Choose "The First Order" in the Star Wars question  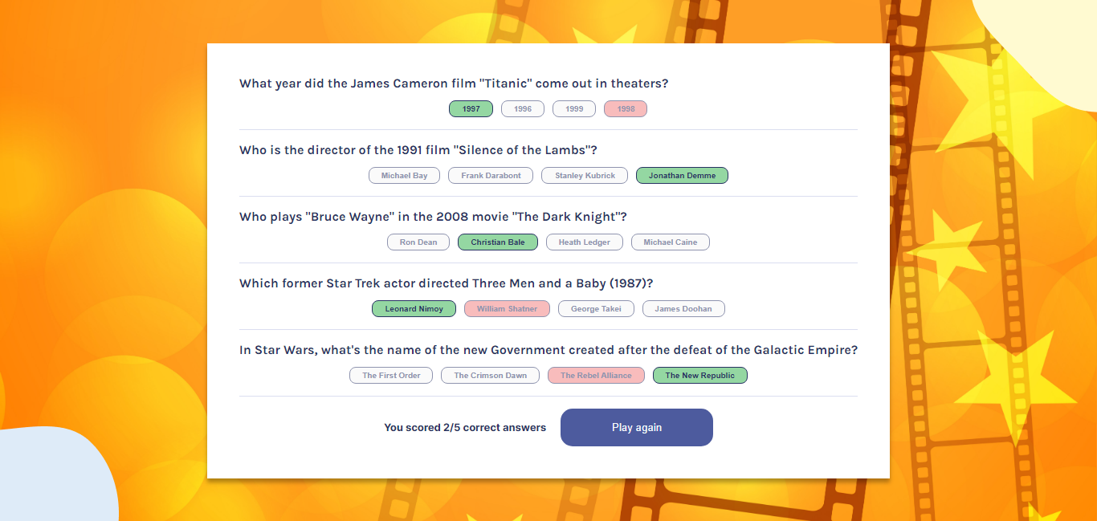click(390, 375)
